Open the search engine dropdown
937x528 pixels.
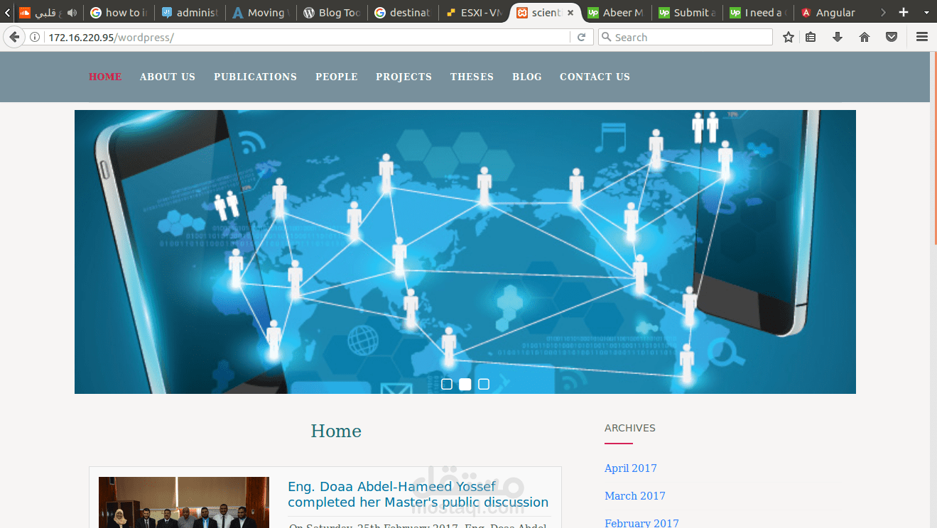point(607,37)
